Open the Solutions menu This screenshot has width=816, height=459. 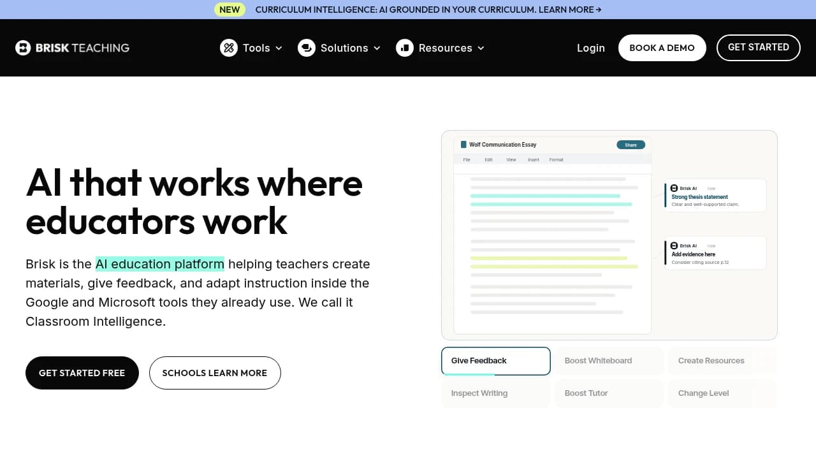(339, 48)
